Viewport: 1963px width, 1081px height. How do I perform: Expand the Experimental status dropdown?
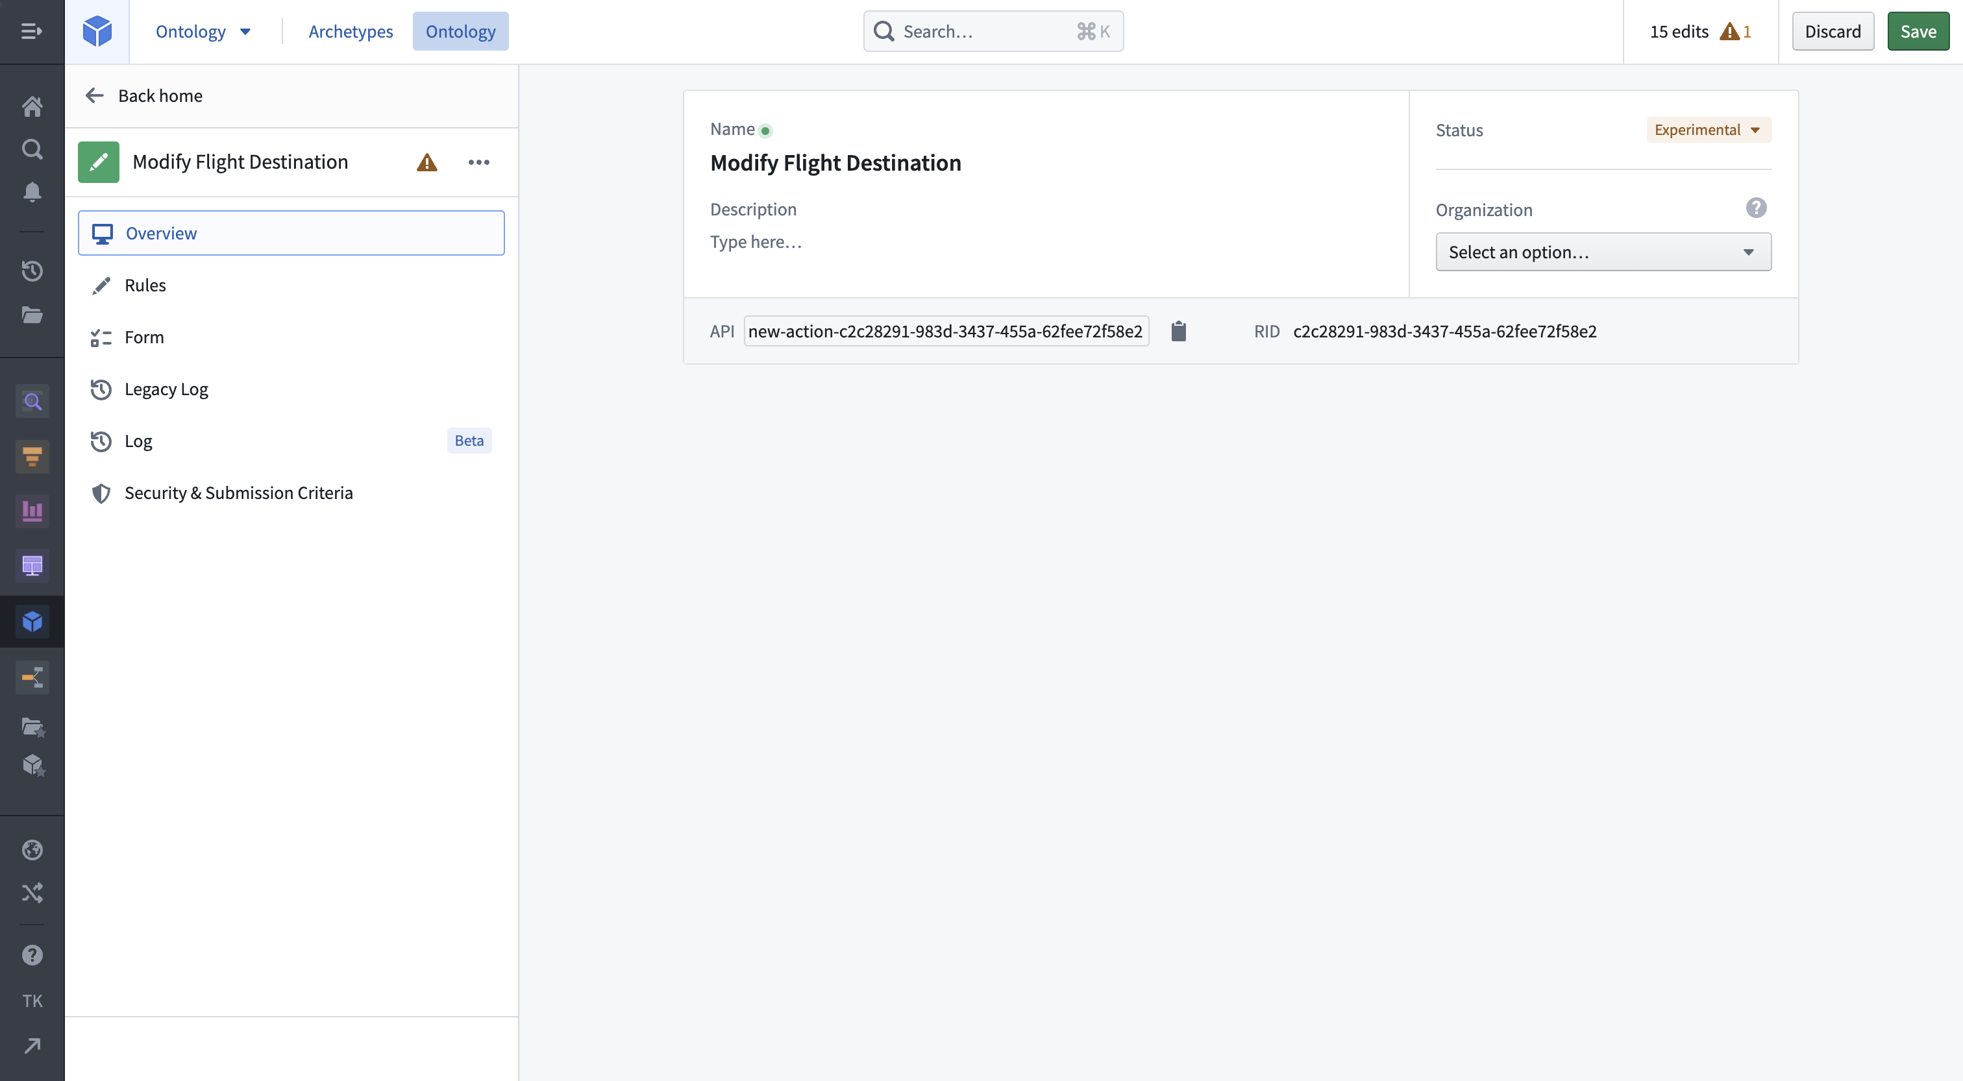coord(1708,130)
